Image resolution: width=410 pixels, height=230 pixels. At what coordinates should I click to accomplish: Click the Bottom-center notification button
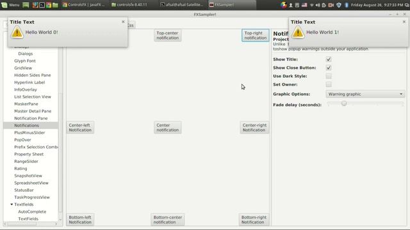click(x=168, y=220)
